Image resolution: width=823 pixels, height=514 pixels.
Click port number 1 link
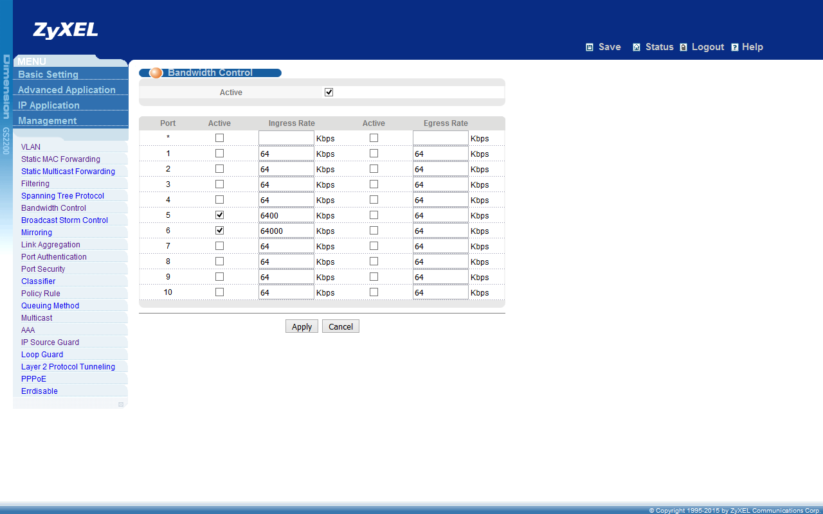[168, 154]
